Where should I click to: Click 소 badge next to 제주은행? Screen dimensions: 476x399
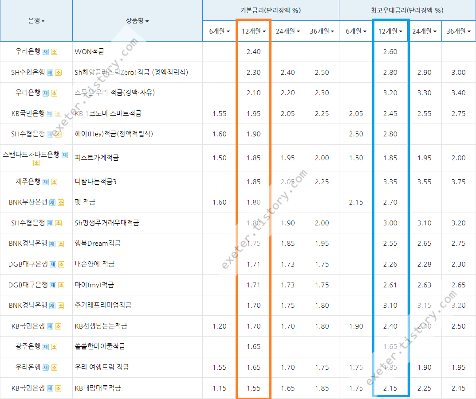click(54, 182)
